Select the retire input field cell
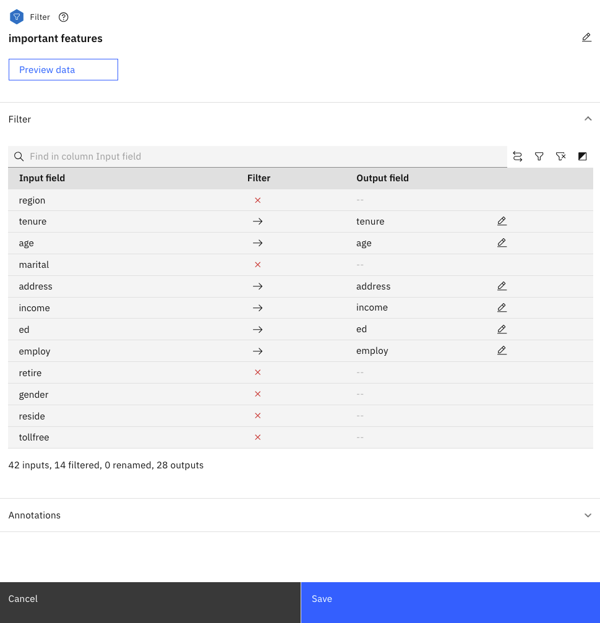This screenshot has width=600, height=623. [30, 372]
